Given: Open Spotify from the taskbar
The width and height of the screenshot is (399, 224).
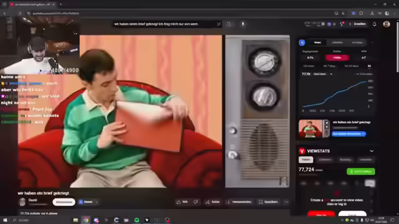Looking at the screenshot, I should [137, 220].
